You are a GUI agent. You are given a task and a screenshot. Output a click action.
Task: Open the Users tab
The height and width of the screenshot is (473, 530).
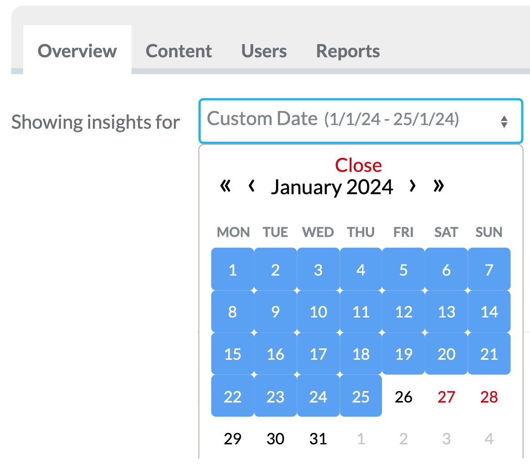pyautogui.click(x=264, y=51)
